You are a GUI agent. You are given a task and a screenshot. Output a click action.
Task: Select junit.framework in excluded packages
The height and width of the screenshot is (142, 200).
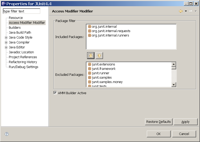click(x=104, y=69)
